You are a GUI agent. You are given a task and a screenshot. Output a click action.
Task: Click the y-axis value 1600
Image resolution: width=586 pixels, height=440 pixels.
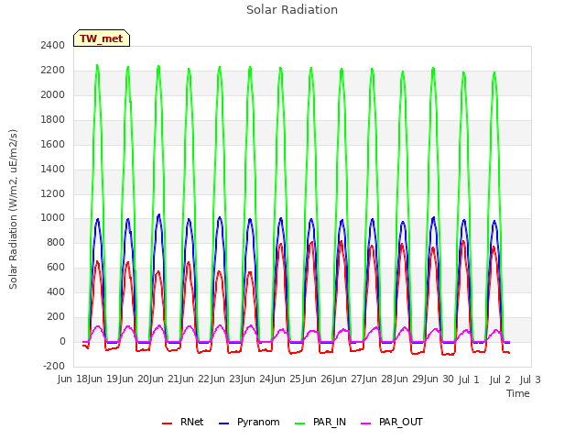(53, 144)
